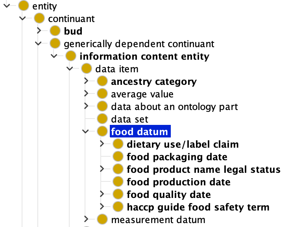292x227 pixels.
Task: Expand dietary use/label claim subtree
Action: 102,144
